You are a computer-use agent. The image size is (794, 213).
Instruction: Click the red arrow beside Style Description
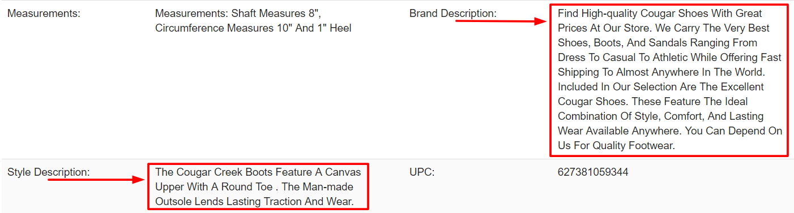(97, 180)
